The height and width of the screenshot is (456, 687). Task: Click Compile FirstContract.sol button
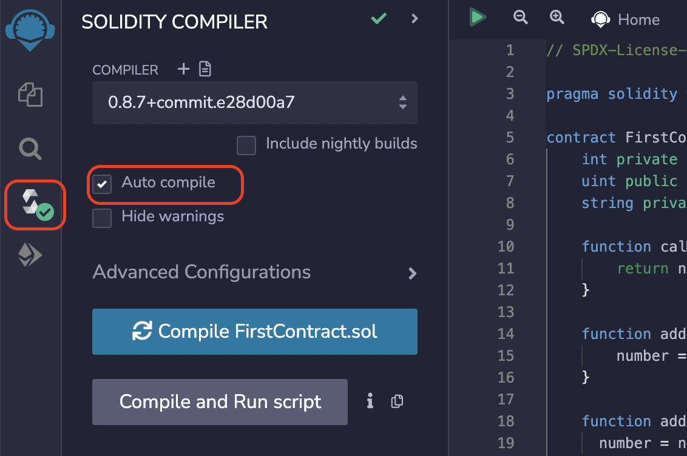(254, 331)
